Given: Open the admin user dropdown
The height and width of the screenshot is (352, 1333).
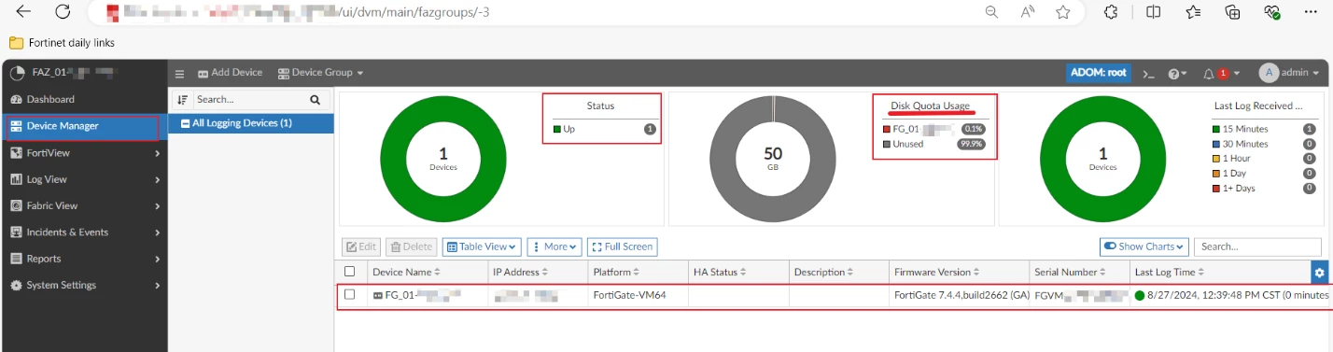Looking at the screenshot, I should point(1289,73).
